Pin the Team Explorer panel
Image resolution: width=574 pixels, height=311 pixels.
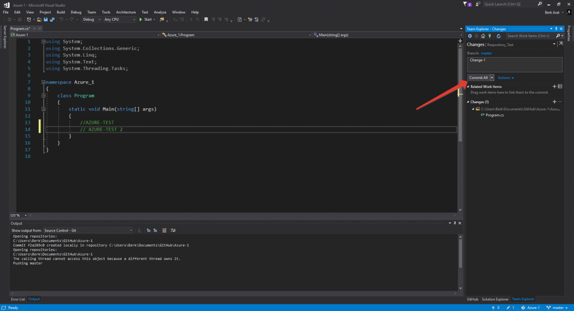click(556, 29)
